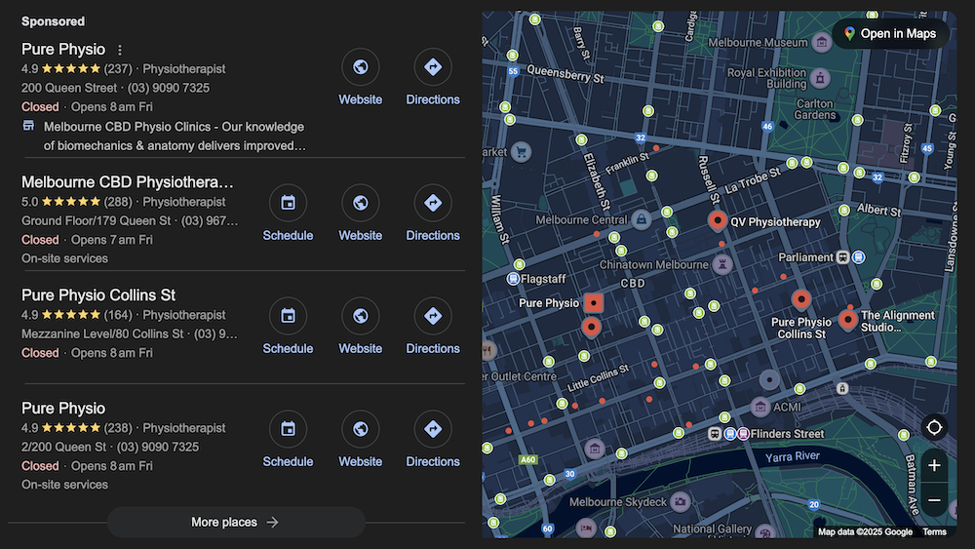Image resolution: width=975 pixels, height=549 pixels.
Task: Get Directions to Melbourne CBD Physiotherapy
Action: [433, 214]
